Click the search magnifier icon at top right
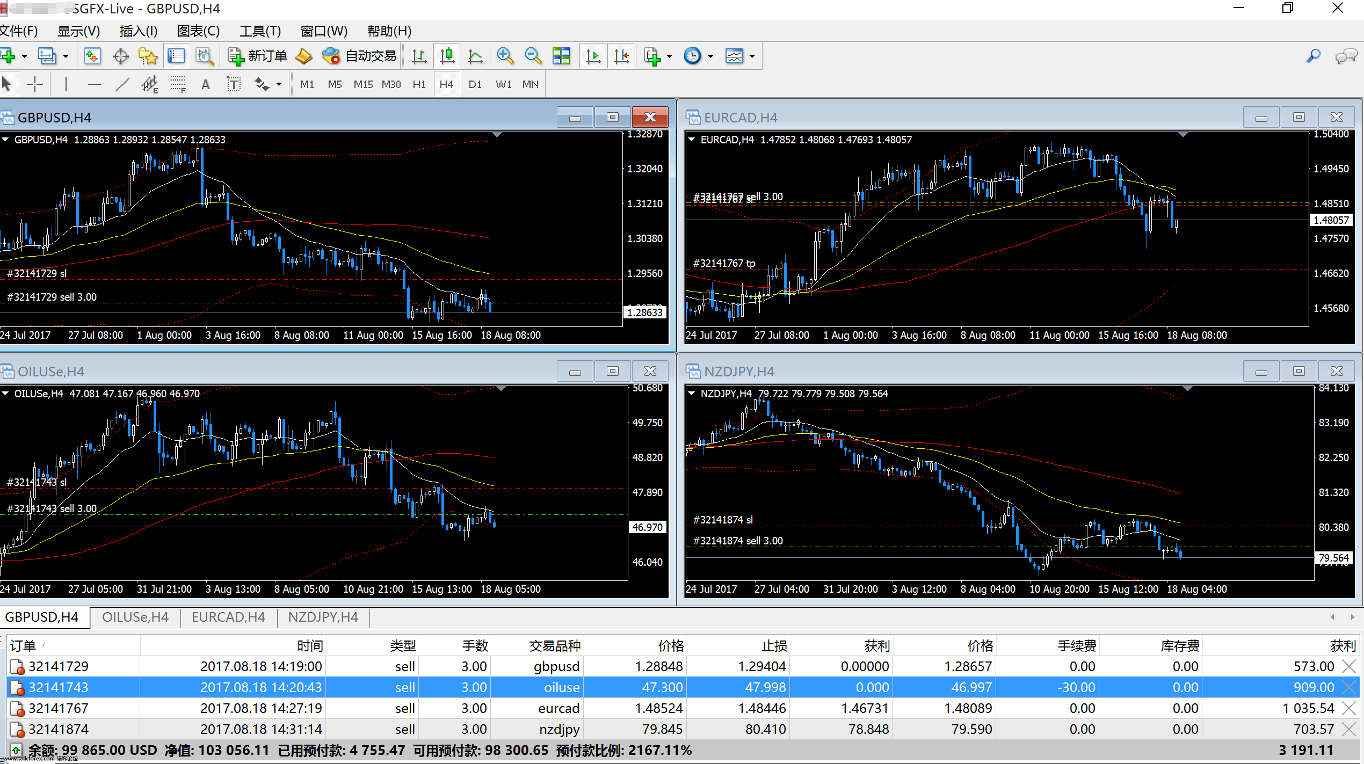1364x764 pixels. tap(1314, 56)
